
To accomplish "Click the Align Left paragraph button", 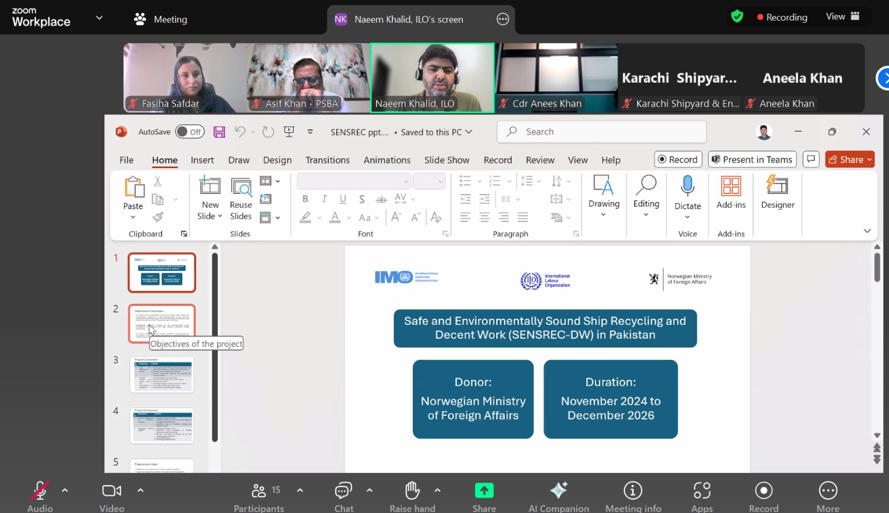I will (466, 217).
